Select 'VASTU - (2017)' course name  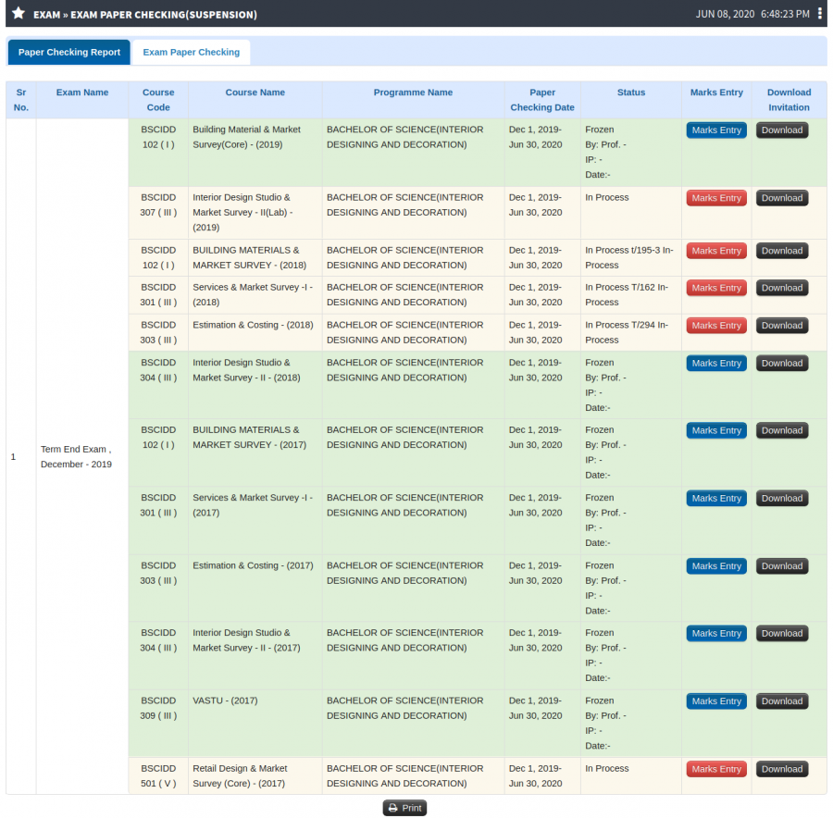pyautogui.click(x=225, y=700)
